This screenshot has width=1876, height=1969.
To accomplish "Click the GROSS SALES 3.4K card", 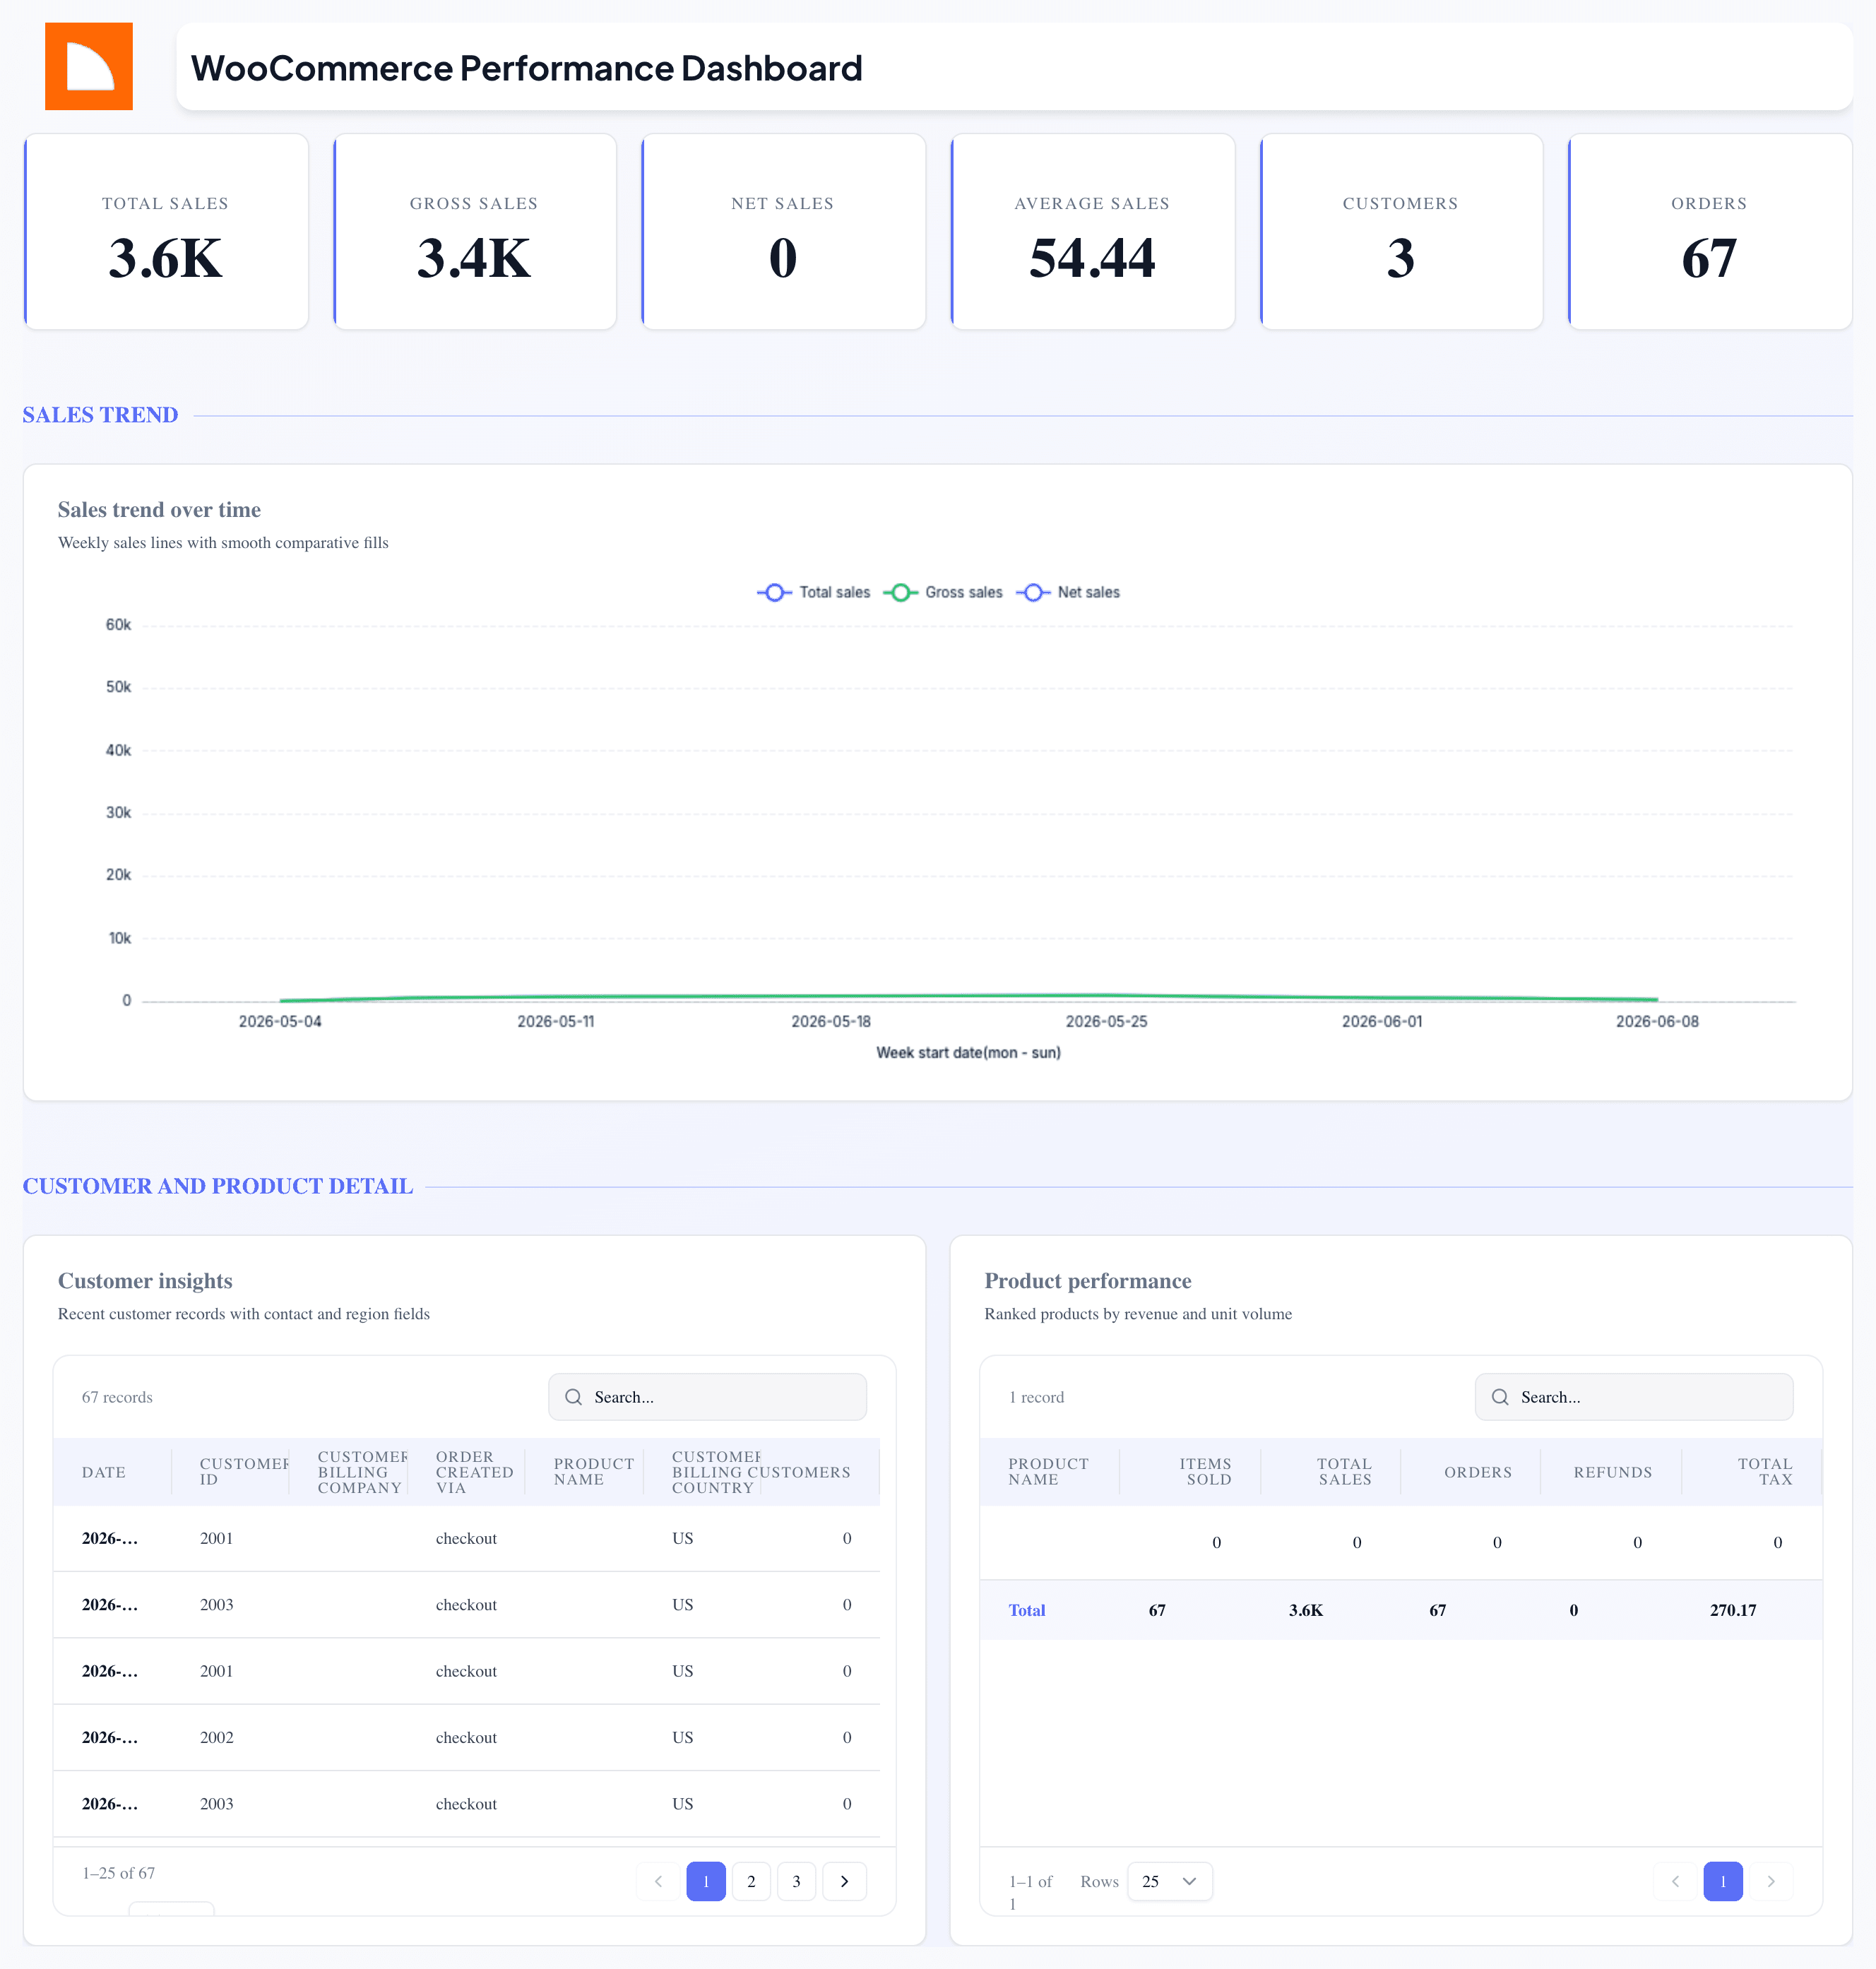I will pyautogui.click(x=475, y=231).
